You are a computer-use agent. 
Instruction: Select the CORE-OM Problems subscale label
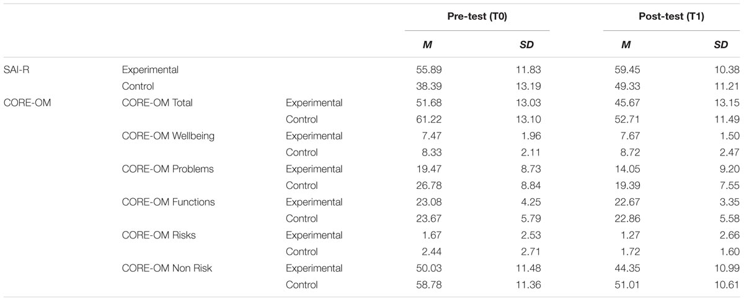pyautogui.click(x=167, y=169)
